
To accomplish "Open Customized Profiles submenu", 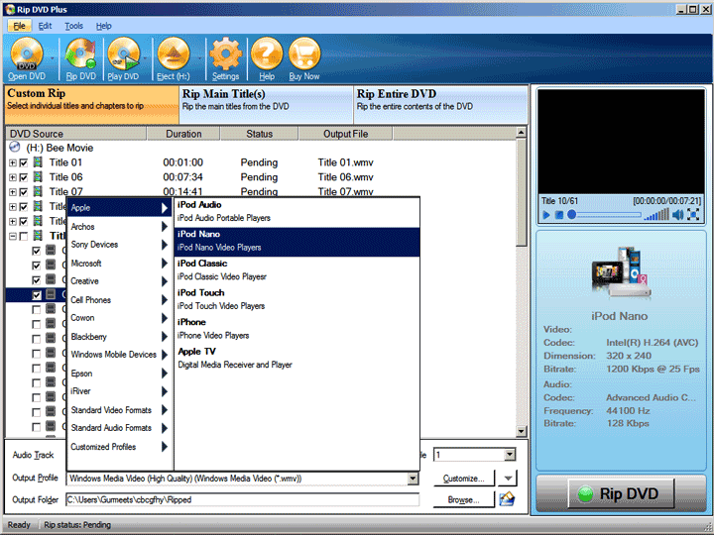I will coord(119,447).
